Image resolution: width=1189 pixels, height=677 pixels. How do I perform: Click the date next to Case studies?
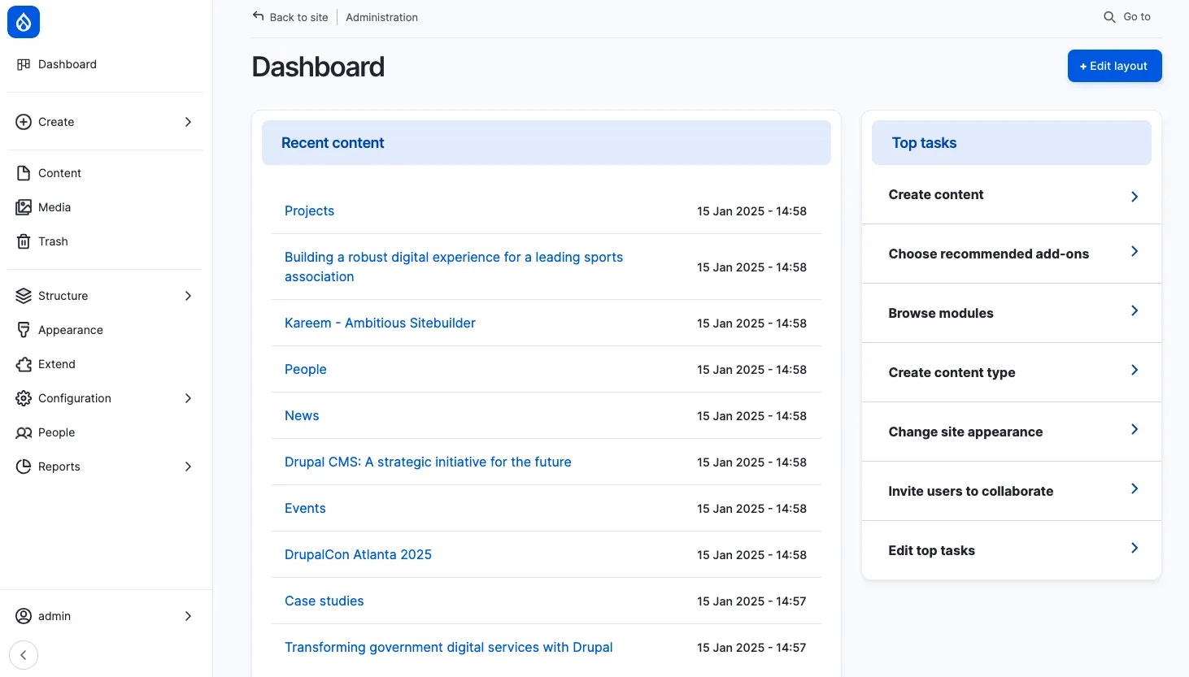click(x=751, y=601)
